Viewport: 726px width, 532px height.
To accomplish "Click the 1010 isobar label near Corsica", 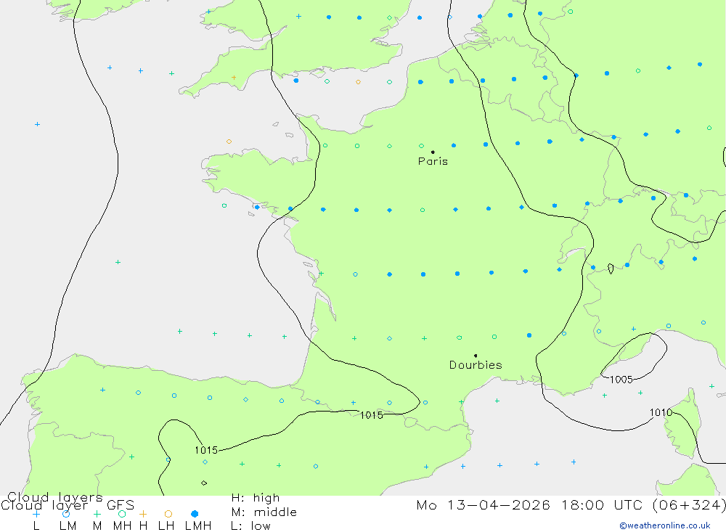I will pos(661,412).
